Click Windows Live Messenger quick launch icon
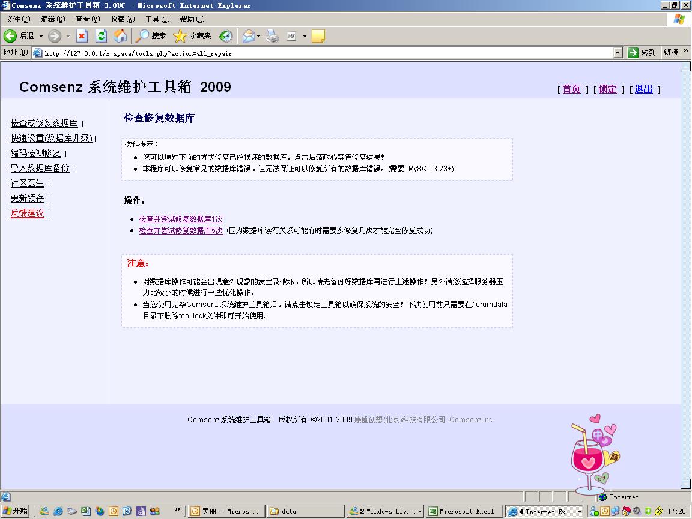The height and width of the screenshot is (519, 692). pos(44,511)
